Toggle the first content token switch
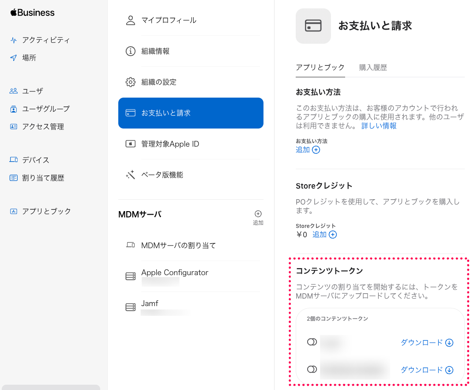The height and width of the screenshot is (390, 474). (312, 342)
